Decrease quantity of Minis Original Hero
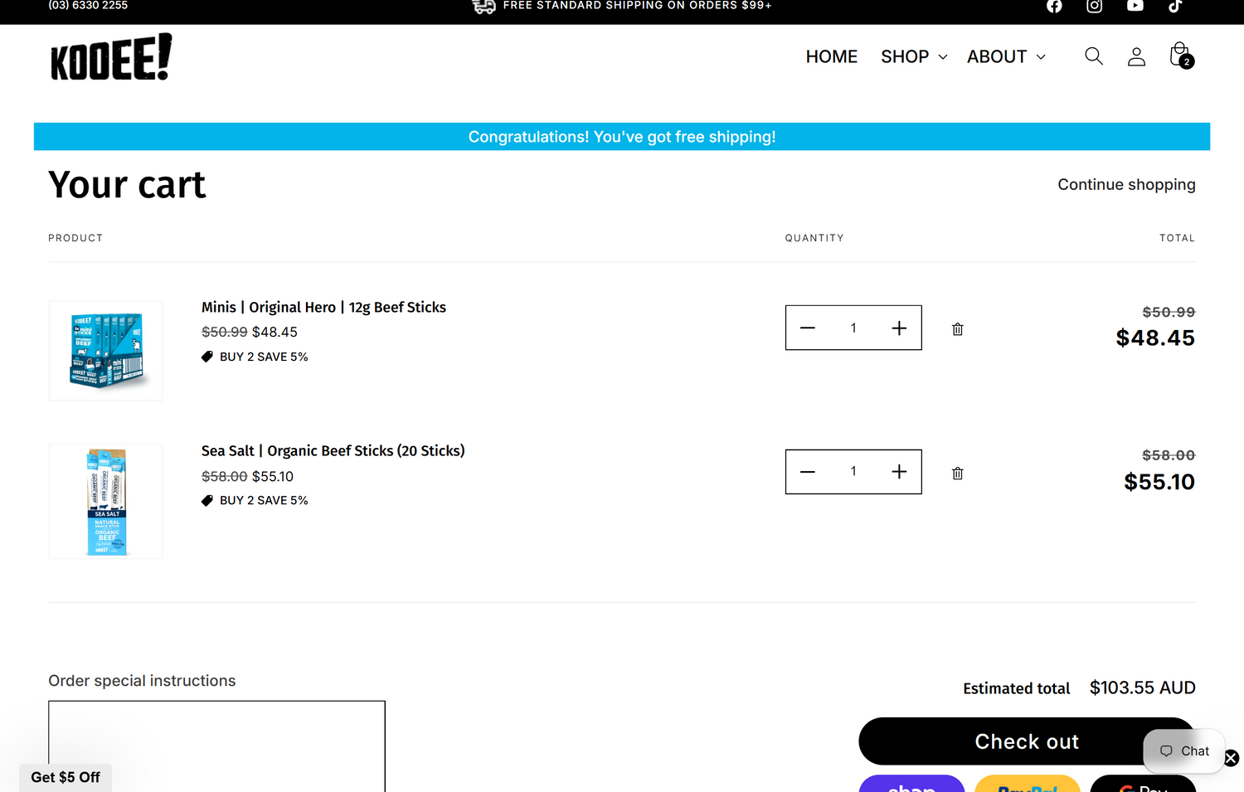This screenshot has height=792, width=1244. click(808, 328)
